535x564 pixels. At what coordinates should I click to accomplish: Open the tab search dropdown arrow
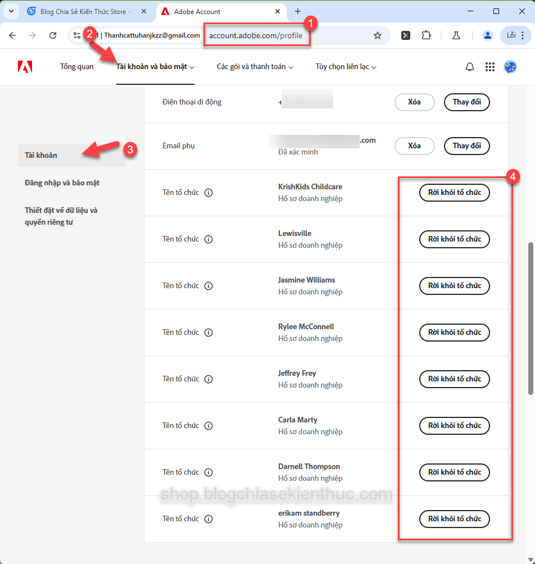click(11, 11)
